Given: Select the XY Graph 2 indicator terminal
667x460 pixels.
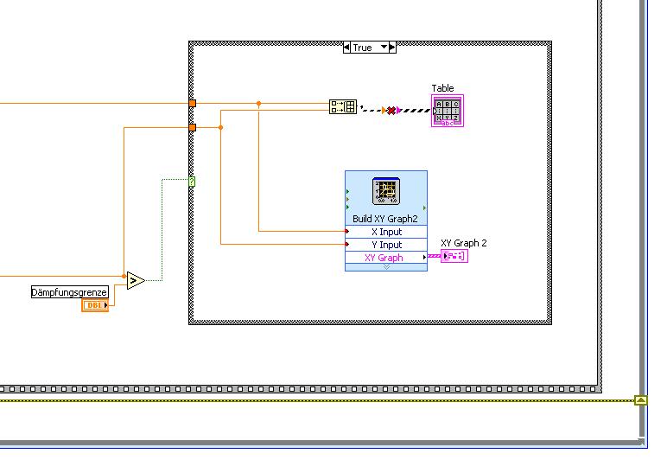Looking at the screenshot, I should click(x=454, y=256).
